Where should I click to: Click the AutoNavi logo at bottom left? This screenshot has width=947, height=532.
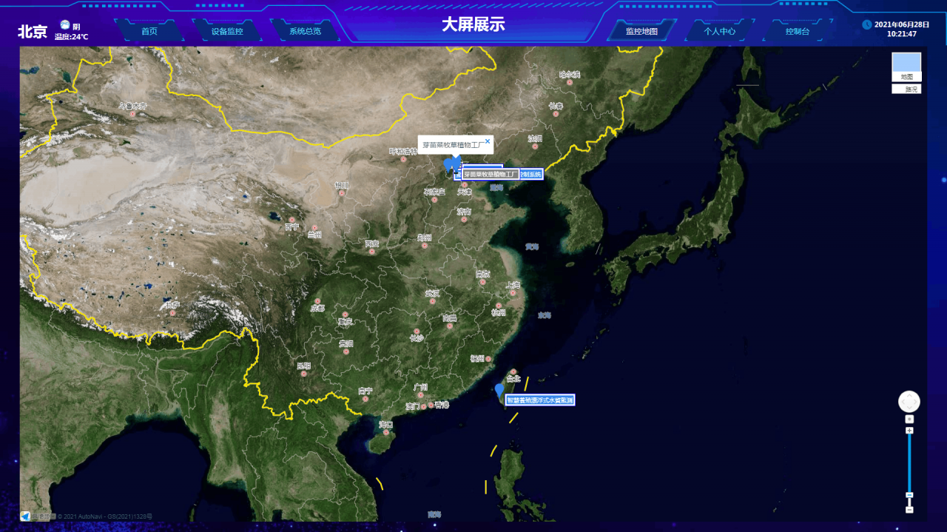click(x=25, y=516)
